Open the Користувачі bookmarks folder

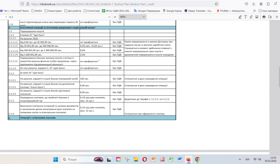tap(53, 11)
